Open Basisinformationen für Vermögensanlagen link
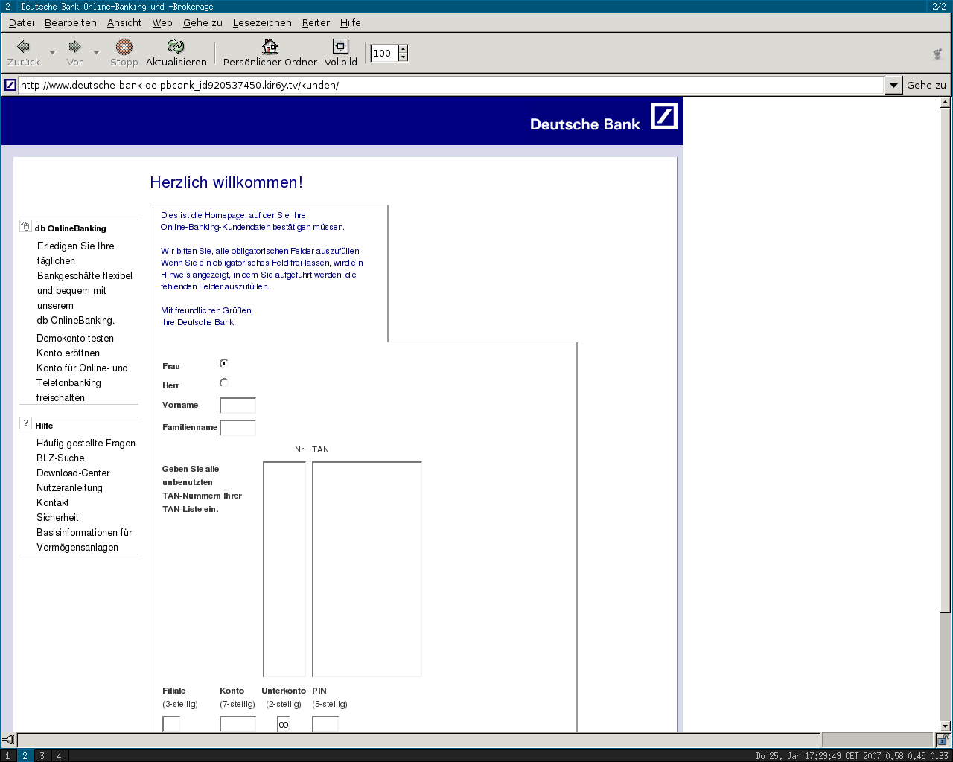Viewport: 953px width, 762px height. 84,540
